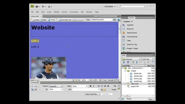Click the Images : Image insert icon
The width and height of the screenshot is (185, 104).
[x=123, y=48]
